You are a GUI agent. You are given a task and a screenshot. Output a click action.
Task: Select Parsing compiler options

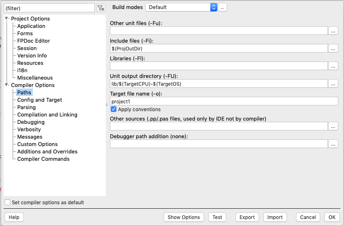point(26,107)
